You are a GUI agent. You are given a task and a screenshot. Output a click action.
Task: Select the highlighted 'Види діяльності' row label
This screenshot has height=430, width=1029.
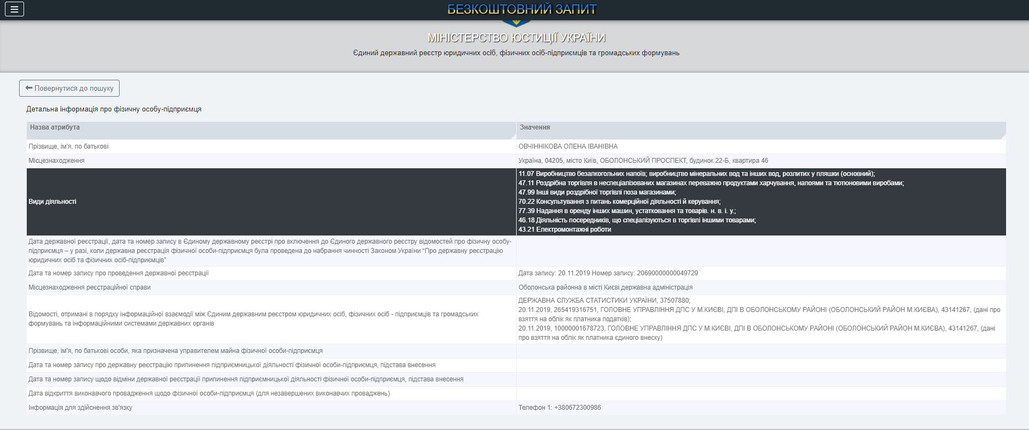tap(52, 202)
